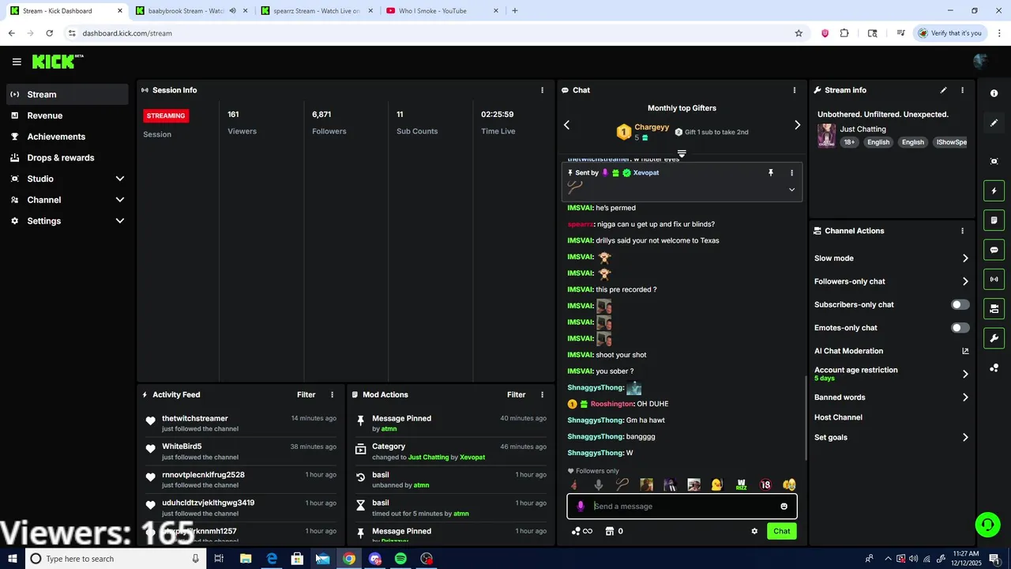Image resolution: width=1011 pixels, height=569 pixels.
Task: Click the Kick logo
Action: pyautogui.click(x=57, y=61)
